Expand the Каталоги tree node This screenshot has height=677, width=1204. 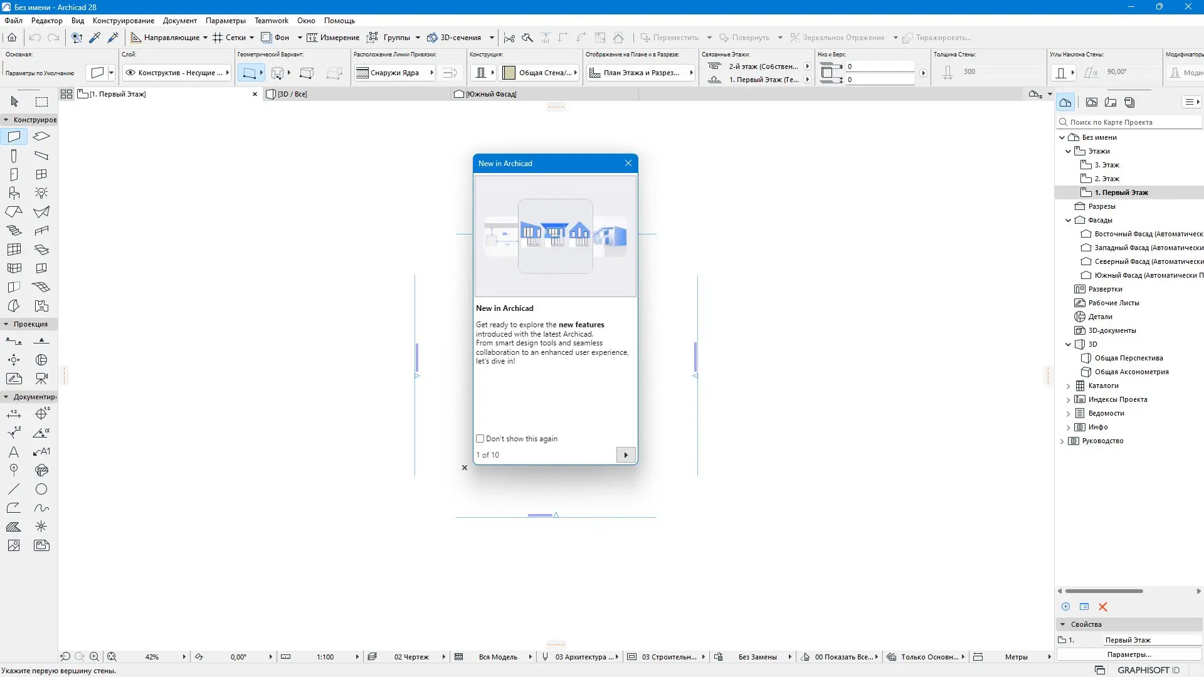1069,386
